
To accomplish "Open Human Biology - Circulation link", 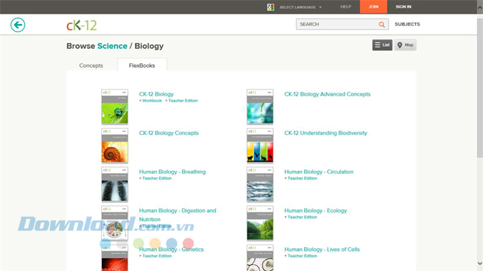I will click(x=318, y=172).
